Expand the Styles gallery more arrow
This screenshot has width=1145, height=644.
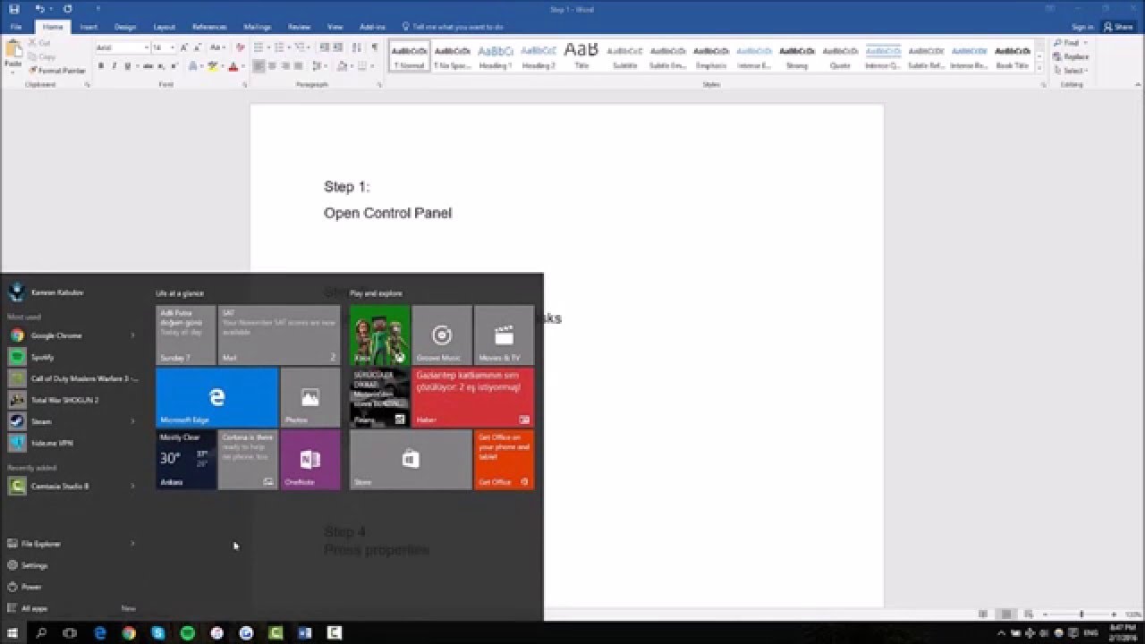tap(1039, 70)
